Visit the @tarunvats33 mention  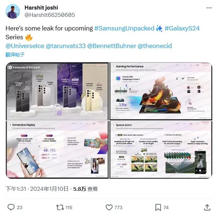[x=66, y=46]
